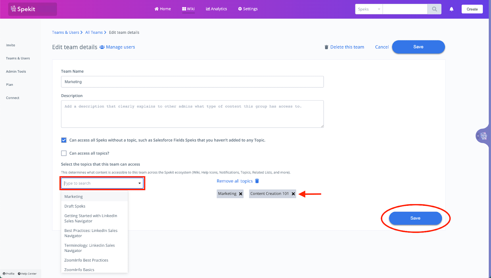Click Manage users text link
Screen dimensions: 491x278
(x=120, y=47)
